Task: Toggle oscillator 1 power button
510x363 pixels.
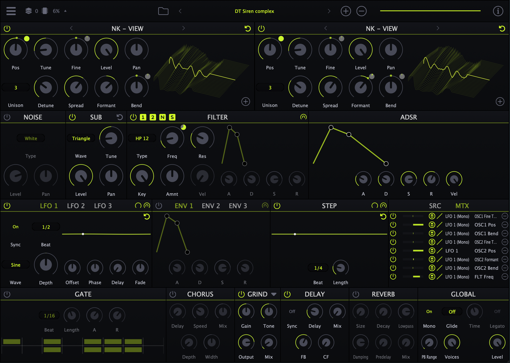Action: point(7,28)
